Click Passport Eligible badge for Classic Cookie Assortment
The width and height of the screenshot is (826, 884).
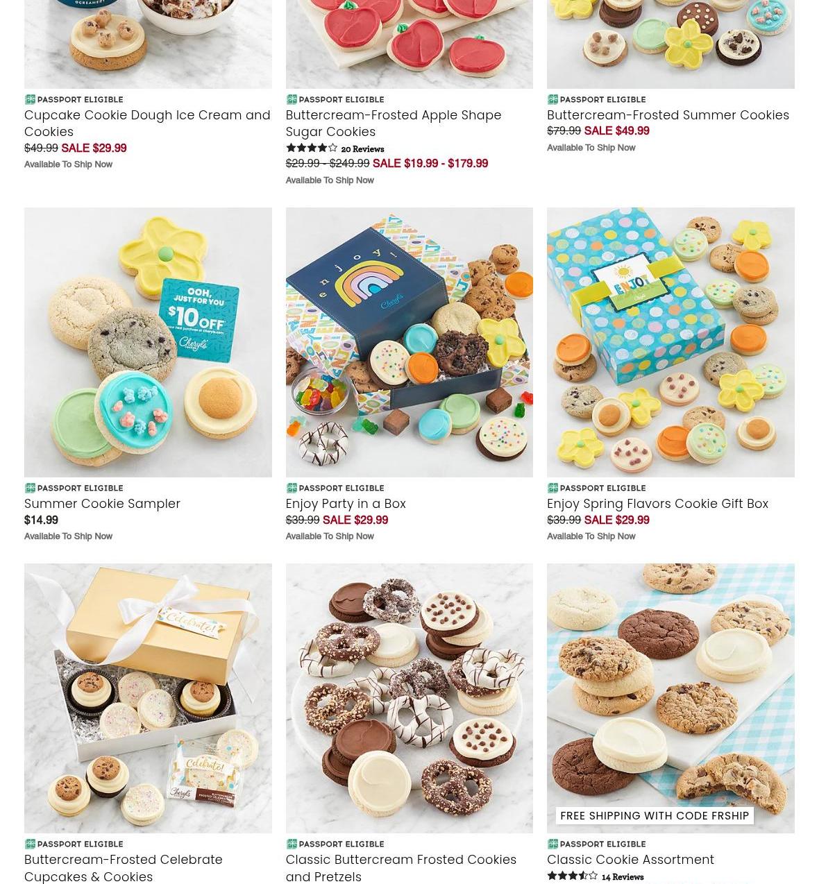[x=596, y=844]
